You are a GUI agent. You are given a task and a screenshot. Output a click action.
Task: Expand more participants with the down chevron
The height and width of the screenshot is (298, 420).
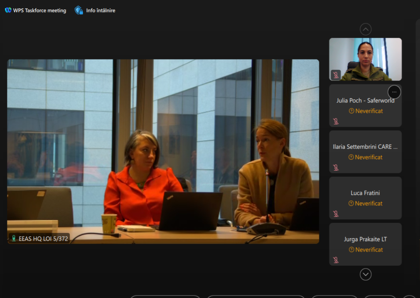point(365,274)
